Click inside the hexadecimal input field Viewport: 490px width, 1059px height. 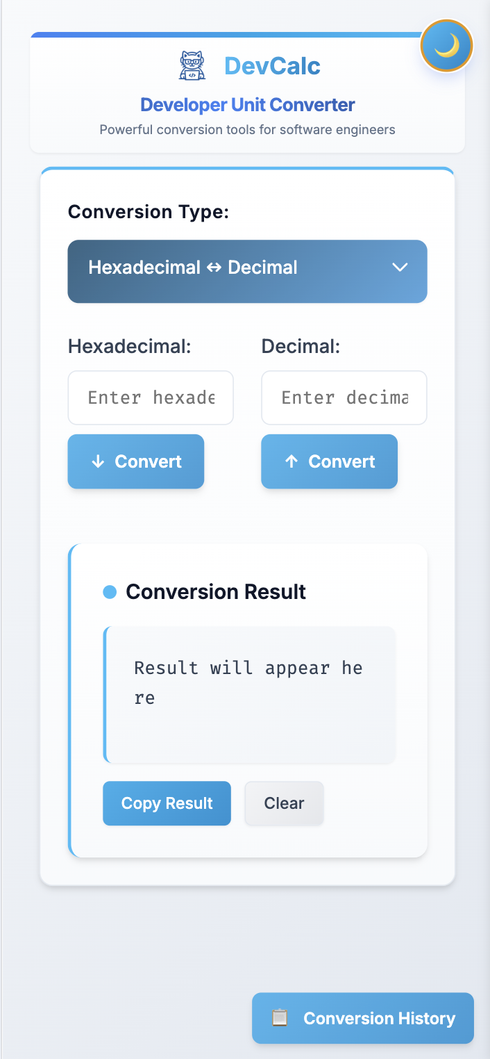[x=150, y=397]
